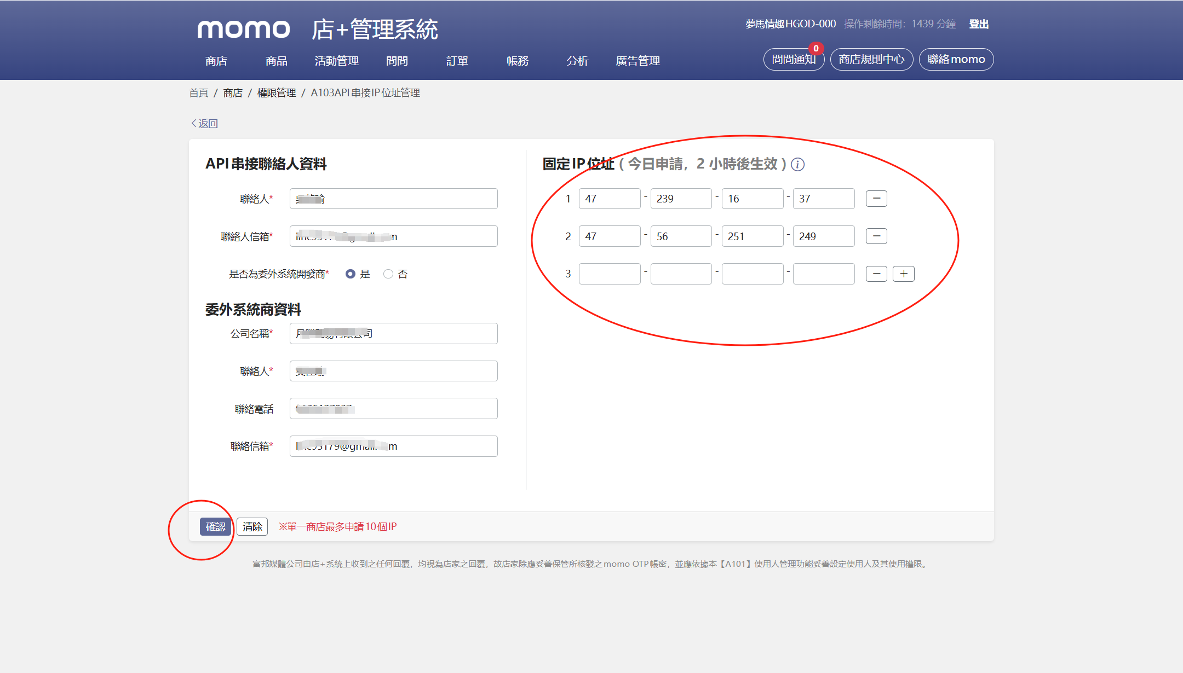Click the API 聯絡人 name field
Image resolution: width=1183 pixels, height=673 pixels.
click(x=394, y=199)
